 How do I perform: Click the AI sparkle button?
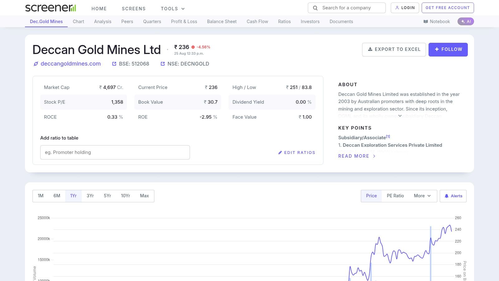[x=466, y=22]
